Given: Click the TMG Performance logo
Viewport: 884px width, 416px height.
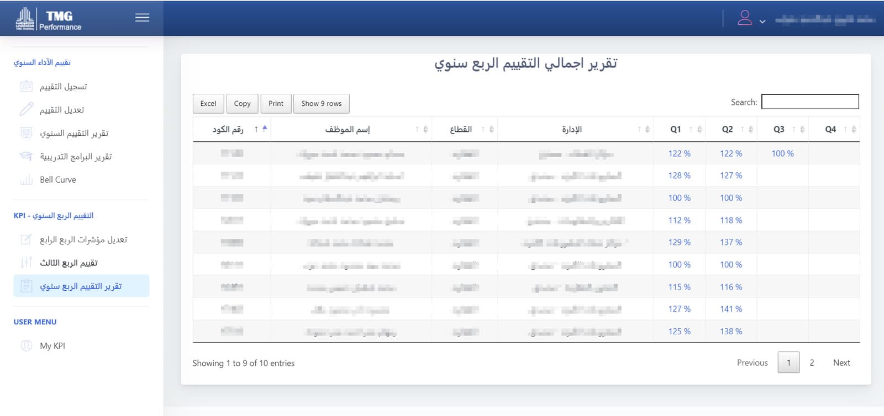Looking at the screenshot, I should pos(49,19).
